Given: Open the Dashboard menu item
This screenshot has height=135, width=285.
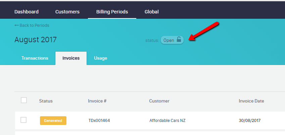Looking at the screenshot, I should point(27,12).
